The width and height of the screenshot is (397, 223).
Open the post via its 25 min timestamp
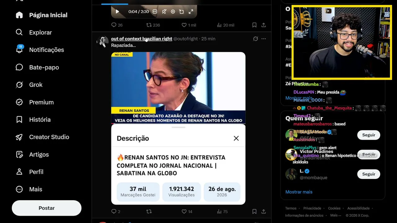point(208,39)
